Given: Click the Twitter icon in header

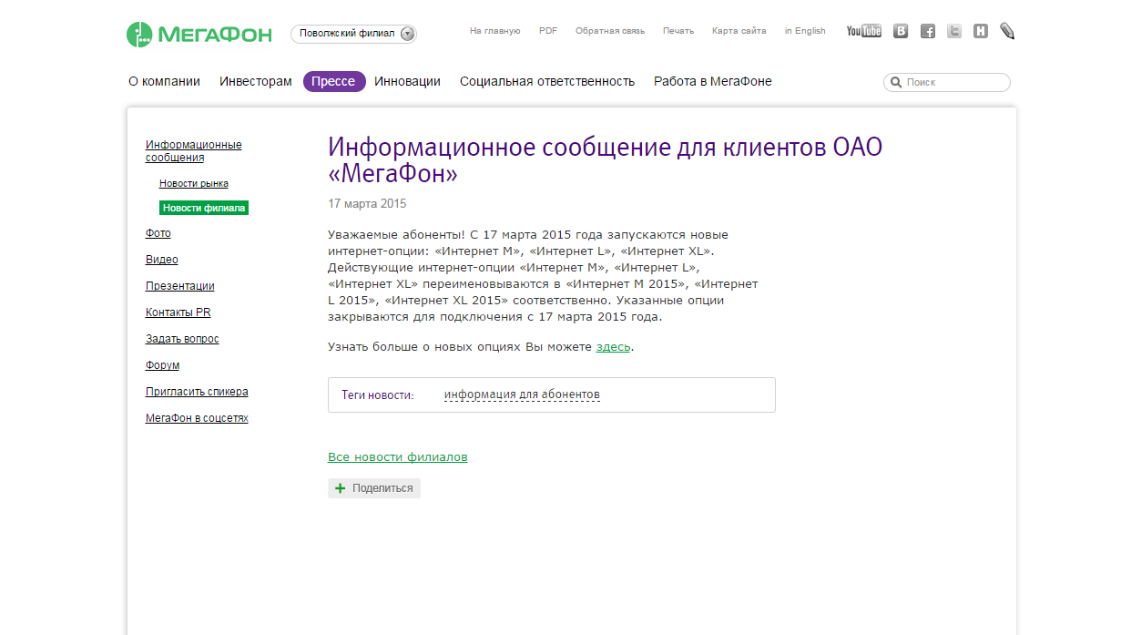Looking at the screenshot, I should pyautogui.click(x=954, y=31).
